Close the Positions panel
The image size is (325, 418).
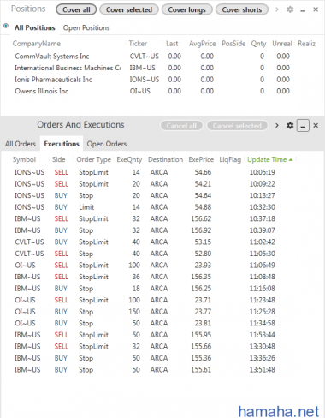(x=316, y=9)
